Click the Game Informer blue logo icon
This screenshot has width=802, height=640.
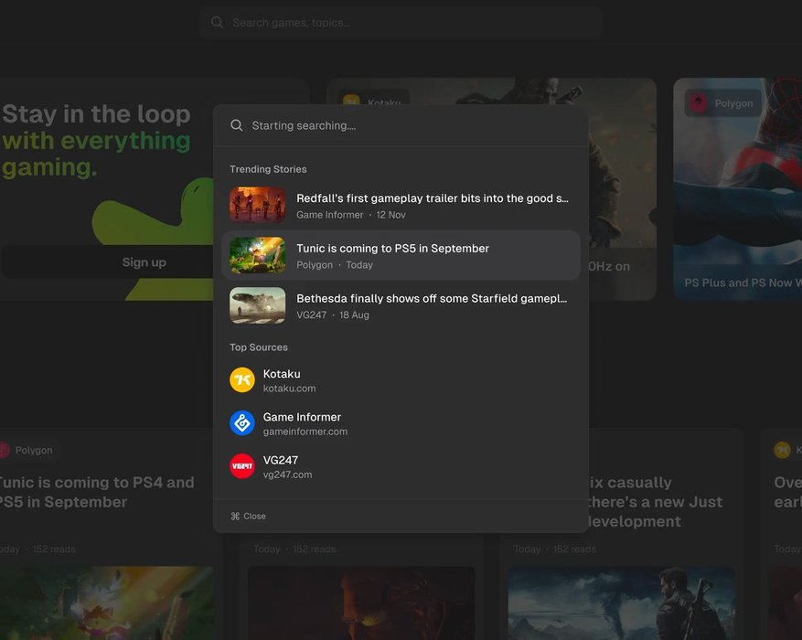coord(242,423)
